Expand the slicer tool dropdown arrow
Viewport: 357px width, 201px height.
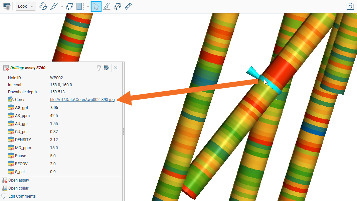62,6
